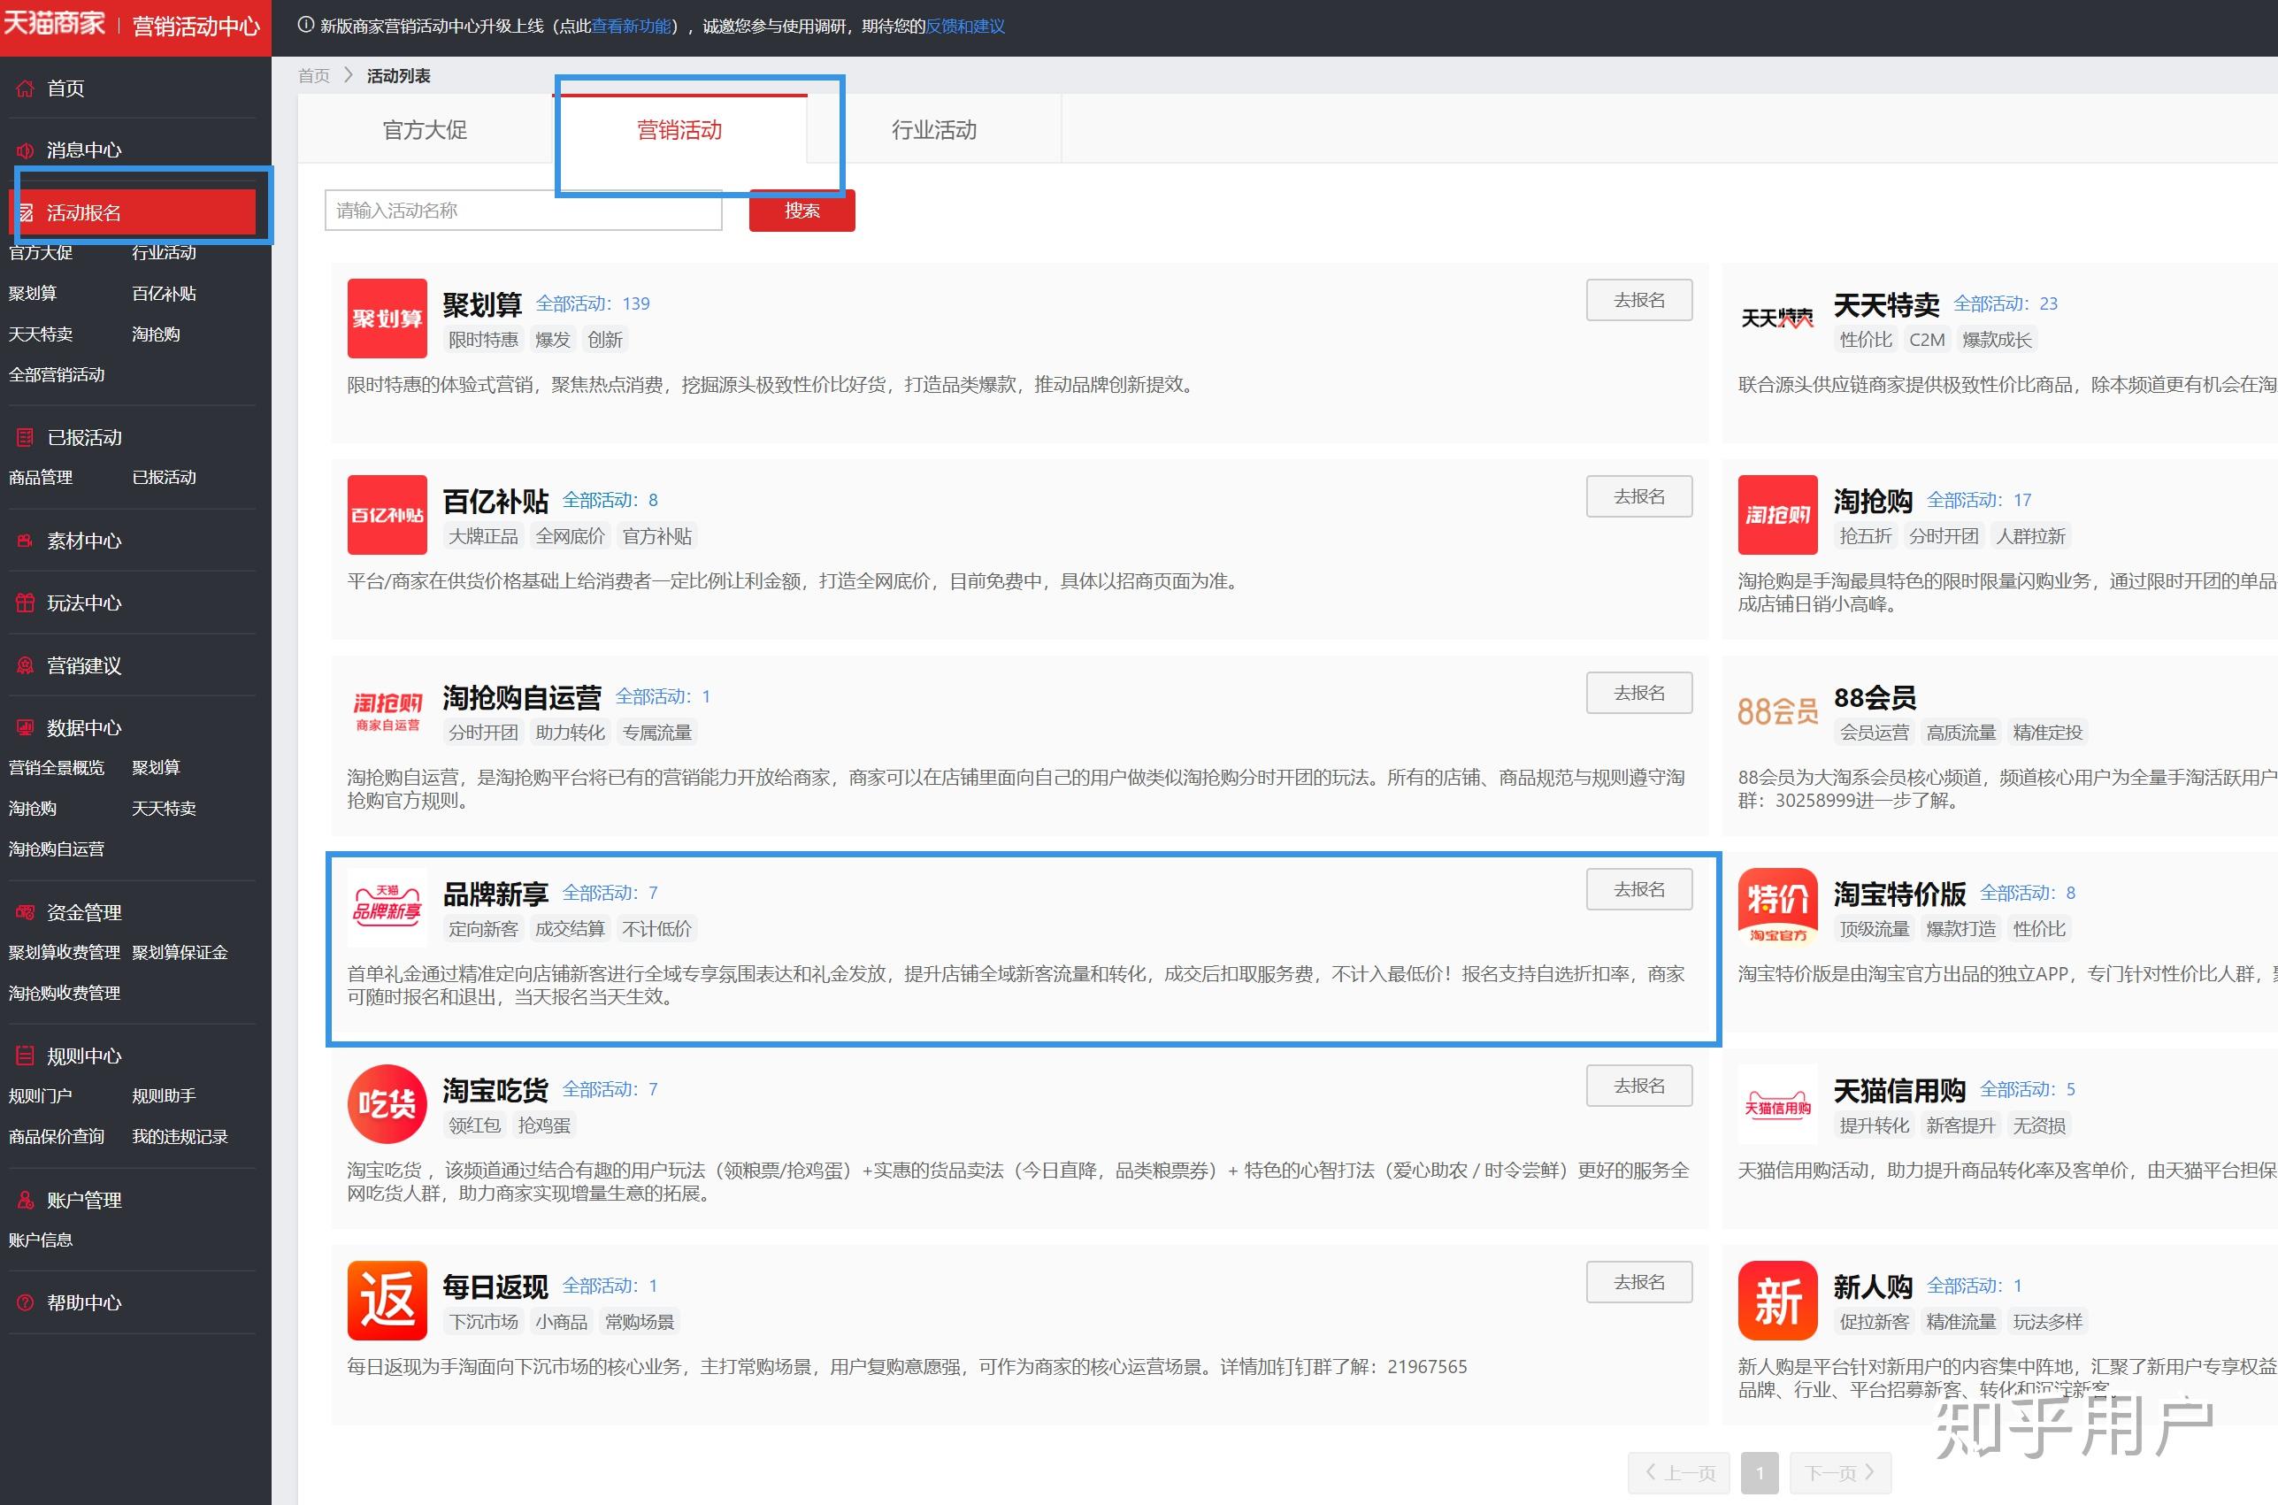Click the 淘抢购自运营 logo

click(x=387, y=711)
